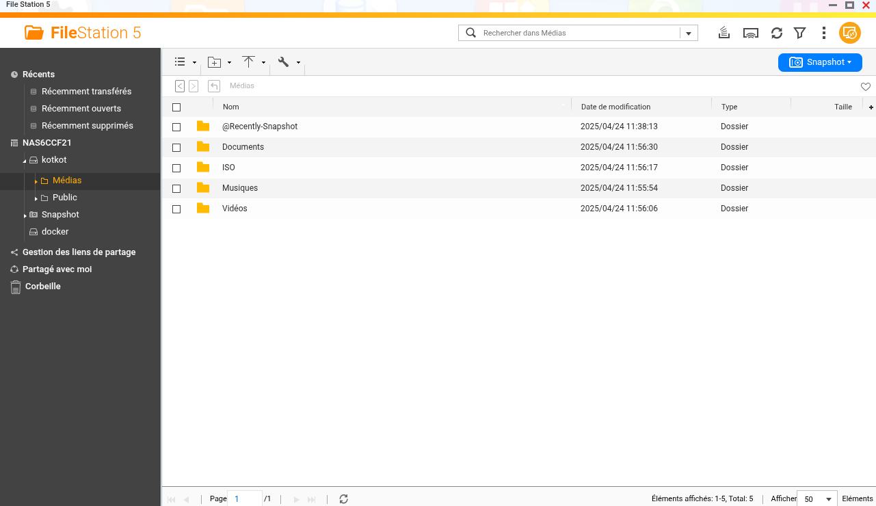876x506 pixels.
Task: Expand the Snapshot tree node arrow
Action: (x=25, y=215)
